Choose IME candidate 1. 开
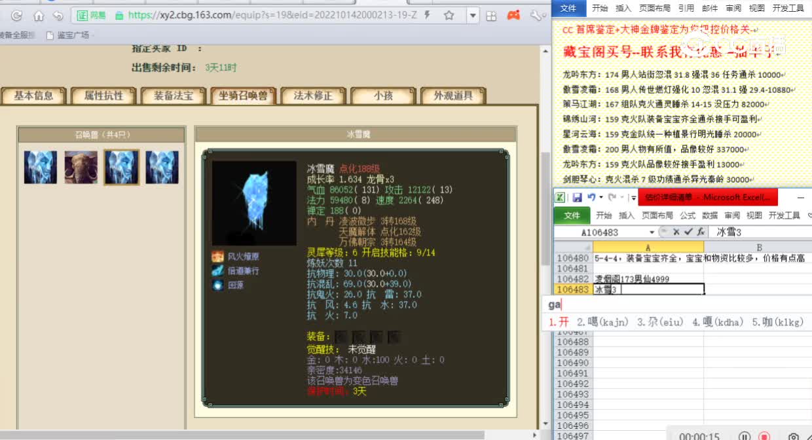 pos(559,321)
